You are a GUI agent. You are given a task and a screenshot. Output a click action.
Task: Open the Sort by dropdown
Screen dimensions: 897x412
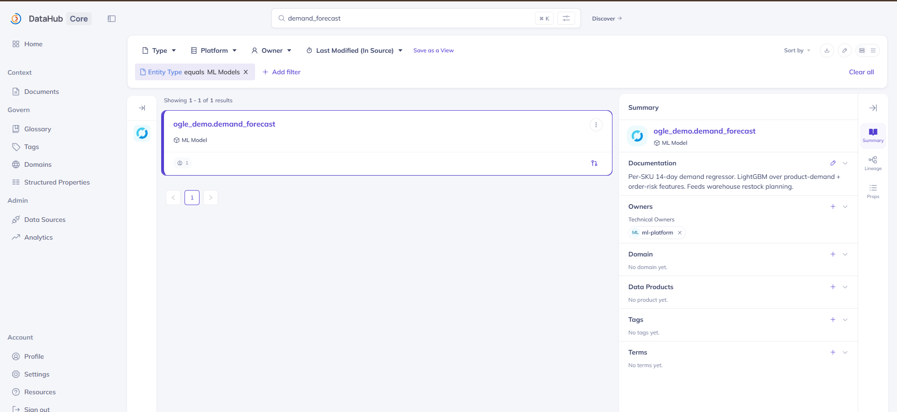pos(797,50)
